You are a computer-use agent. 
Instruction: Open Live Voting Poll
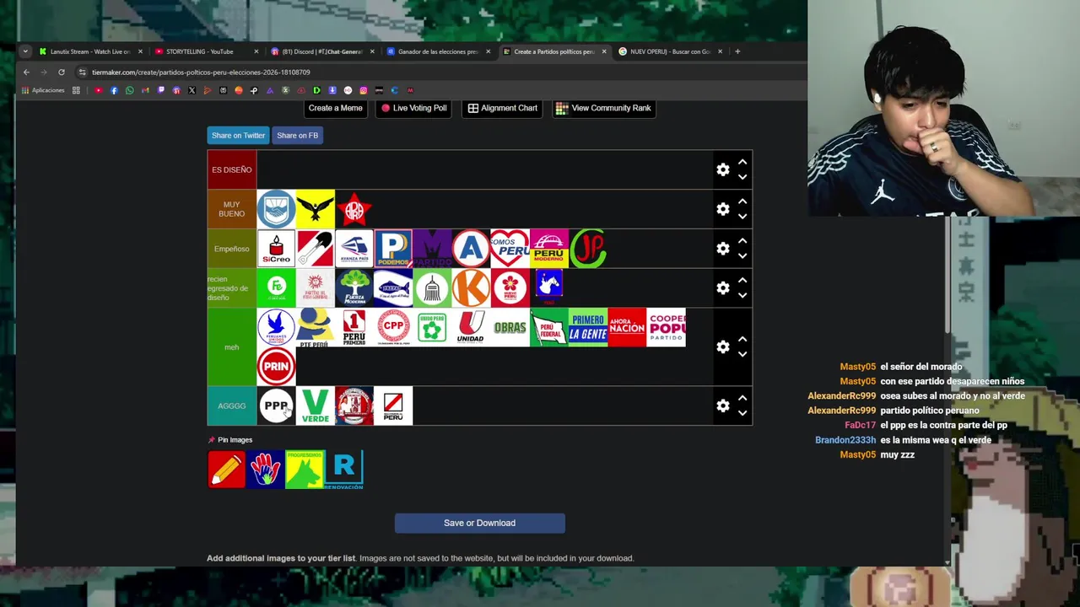(413, 108)
